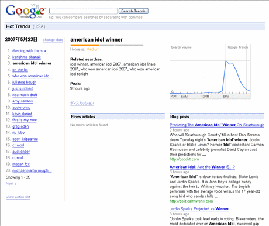Viewport: 269px width, 226px height.
Task: Click the Hotness 'Medium' label
Action: (93, 49)
